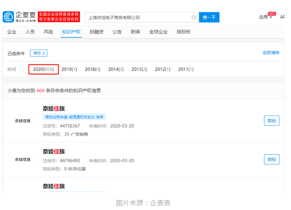Filter by year 2014(2)

tap(116, 69)
